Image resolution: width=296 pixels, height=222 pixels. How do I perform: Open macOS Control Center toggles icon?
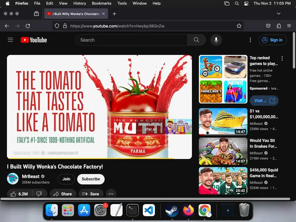click(246, 3)
